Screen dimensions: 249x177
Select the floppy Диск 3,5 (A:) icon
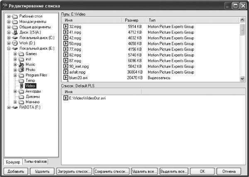tap(15, 32)
